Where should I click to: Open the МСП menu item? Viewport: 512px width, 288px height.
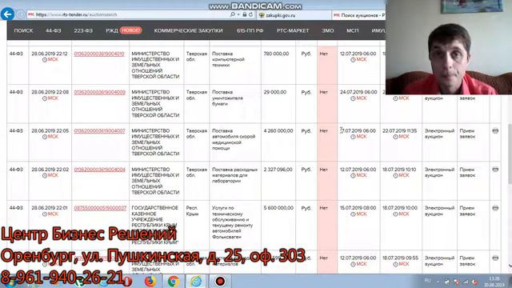352,30
